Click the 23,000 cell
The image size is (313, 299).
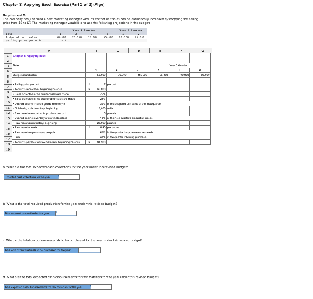[x=96, y=123]
